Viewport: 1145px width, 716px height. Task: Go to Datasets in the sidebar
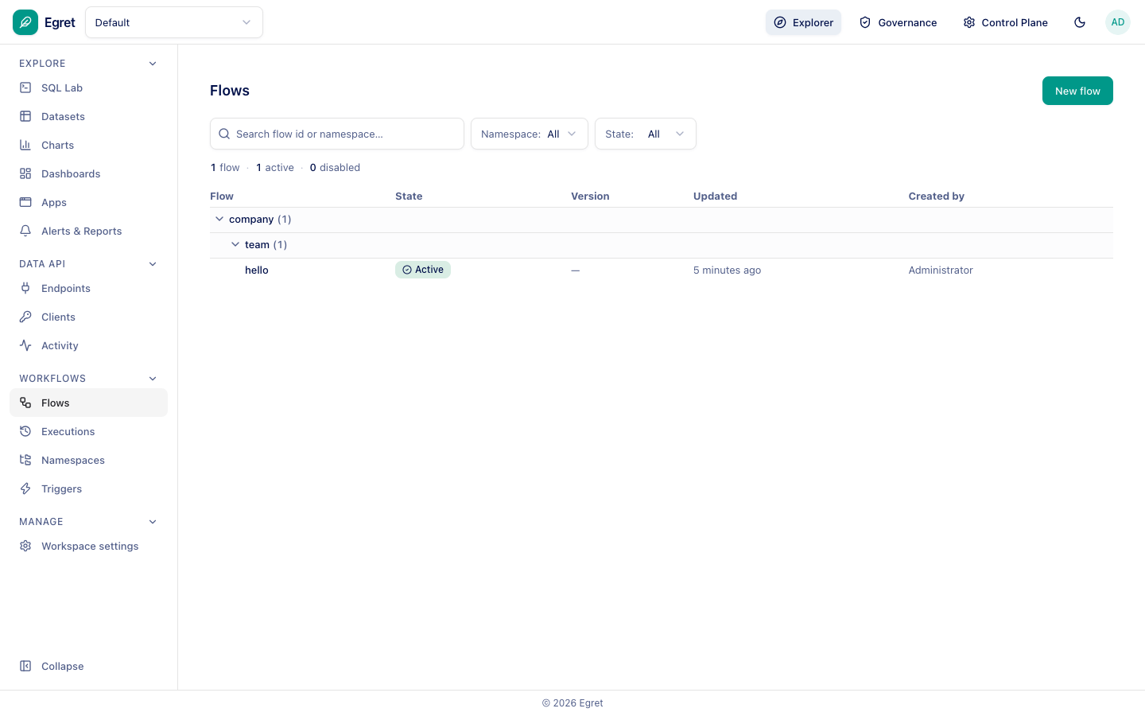(x=88, y=116)
